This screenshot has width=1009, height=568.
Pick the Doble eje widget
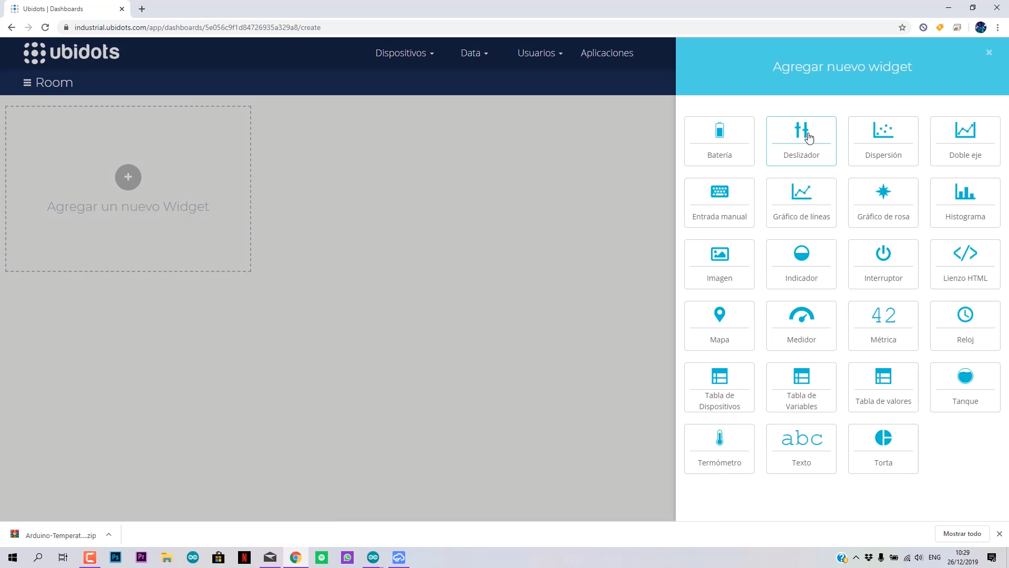point(965,141)
